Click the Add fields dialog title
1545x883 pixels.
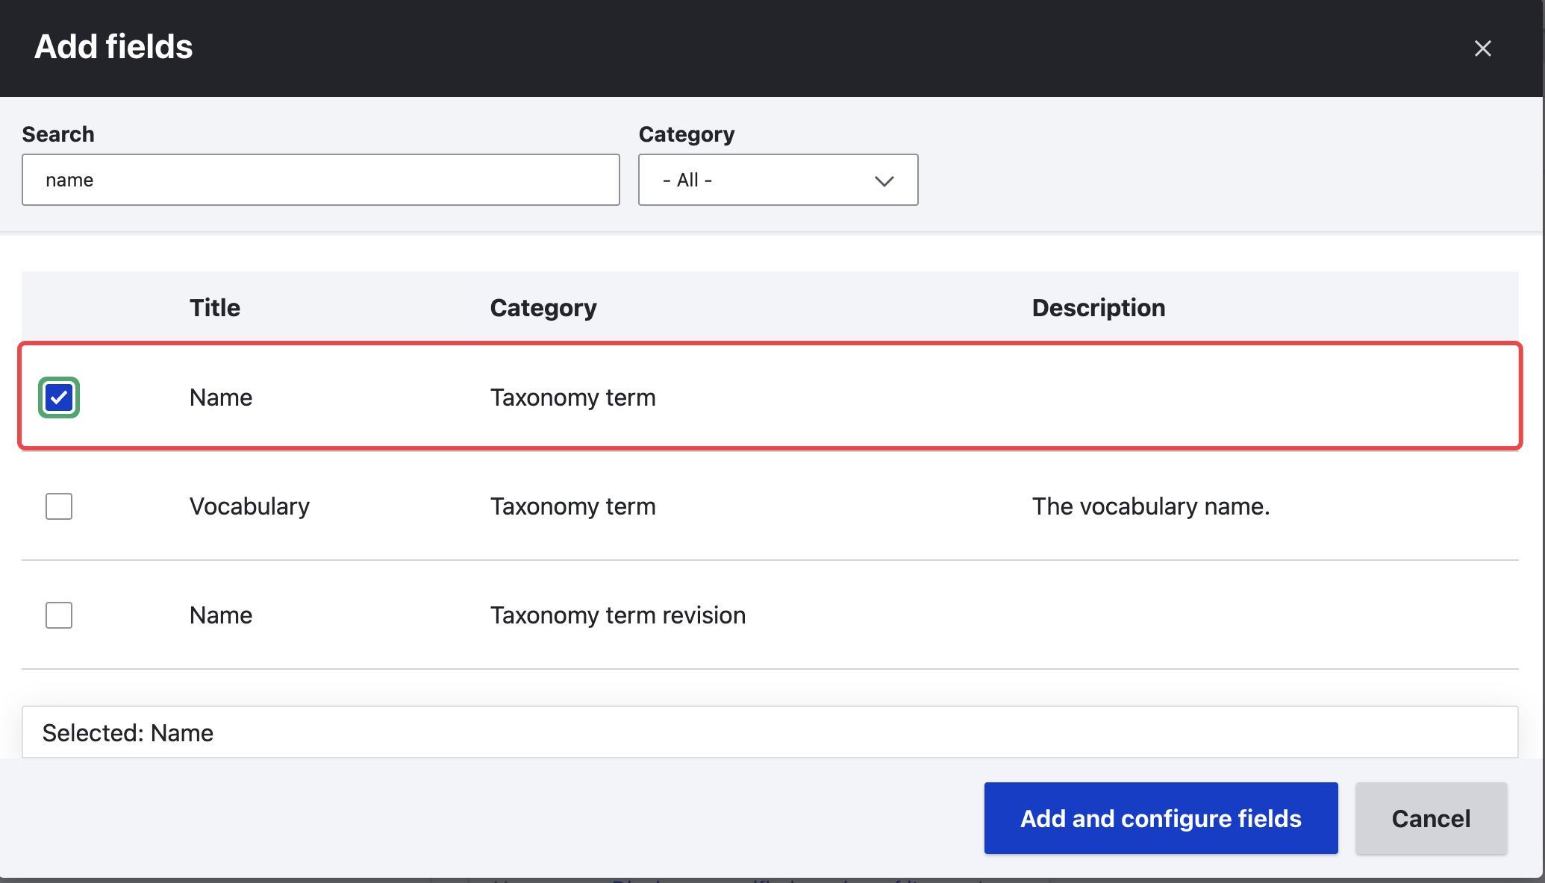point(113,47)
